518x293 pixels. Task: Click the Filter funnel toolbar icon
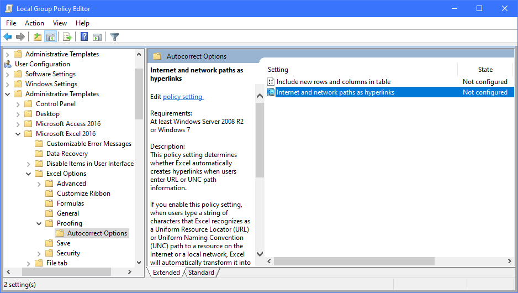click(114, 36)
